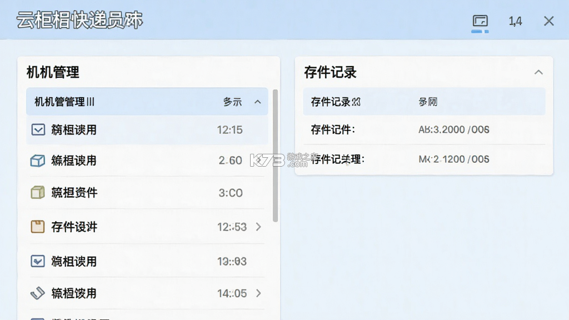Screen dimensions: 569x320
Task: Select the 3:CO time value
Action: coord(231,193)
